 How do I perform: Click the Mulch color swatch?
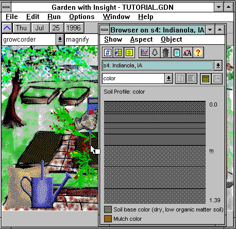108,219
